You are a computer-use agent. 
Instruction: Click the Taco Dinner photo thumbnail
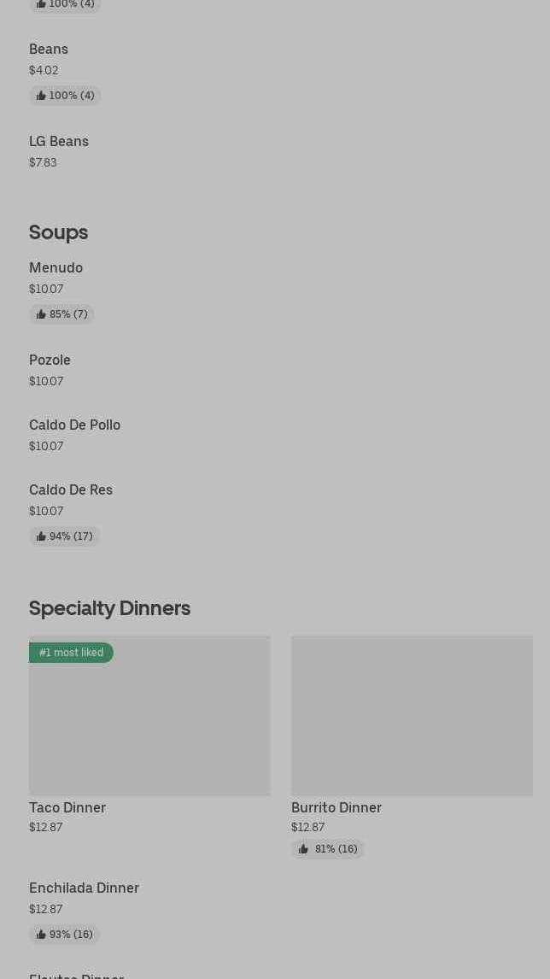point(149,726)
